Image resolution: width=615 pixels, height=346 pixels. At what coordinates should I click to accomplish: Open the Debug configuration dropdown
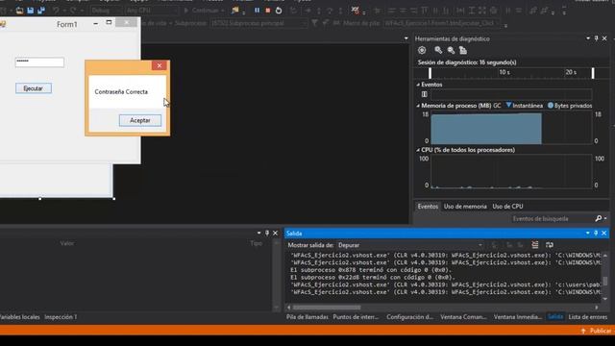(106, 11)
